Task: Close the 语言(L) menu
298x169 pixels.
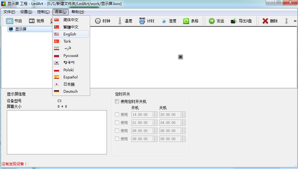Action: (x=60, y=12)
